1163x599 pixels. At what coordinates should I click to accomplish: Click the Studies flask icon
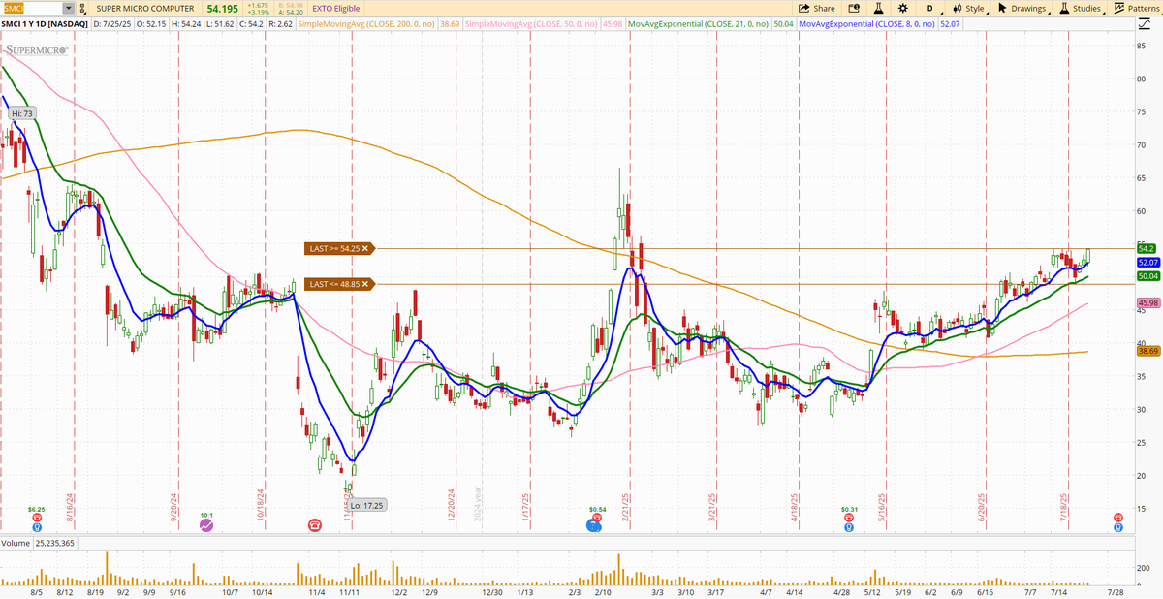click(1063, 8)
